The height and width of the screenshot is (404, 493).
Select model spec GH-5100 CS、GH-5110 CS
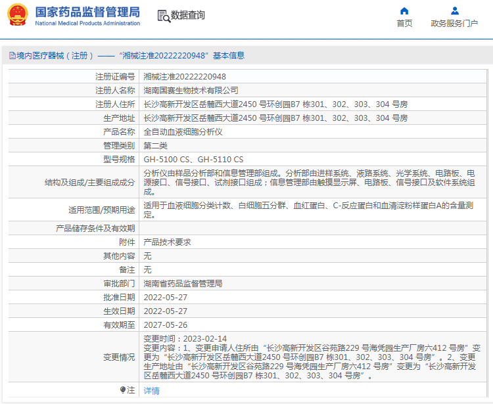tap(193, 160)
